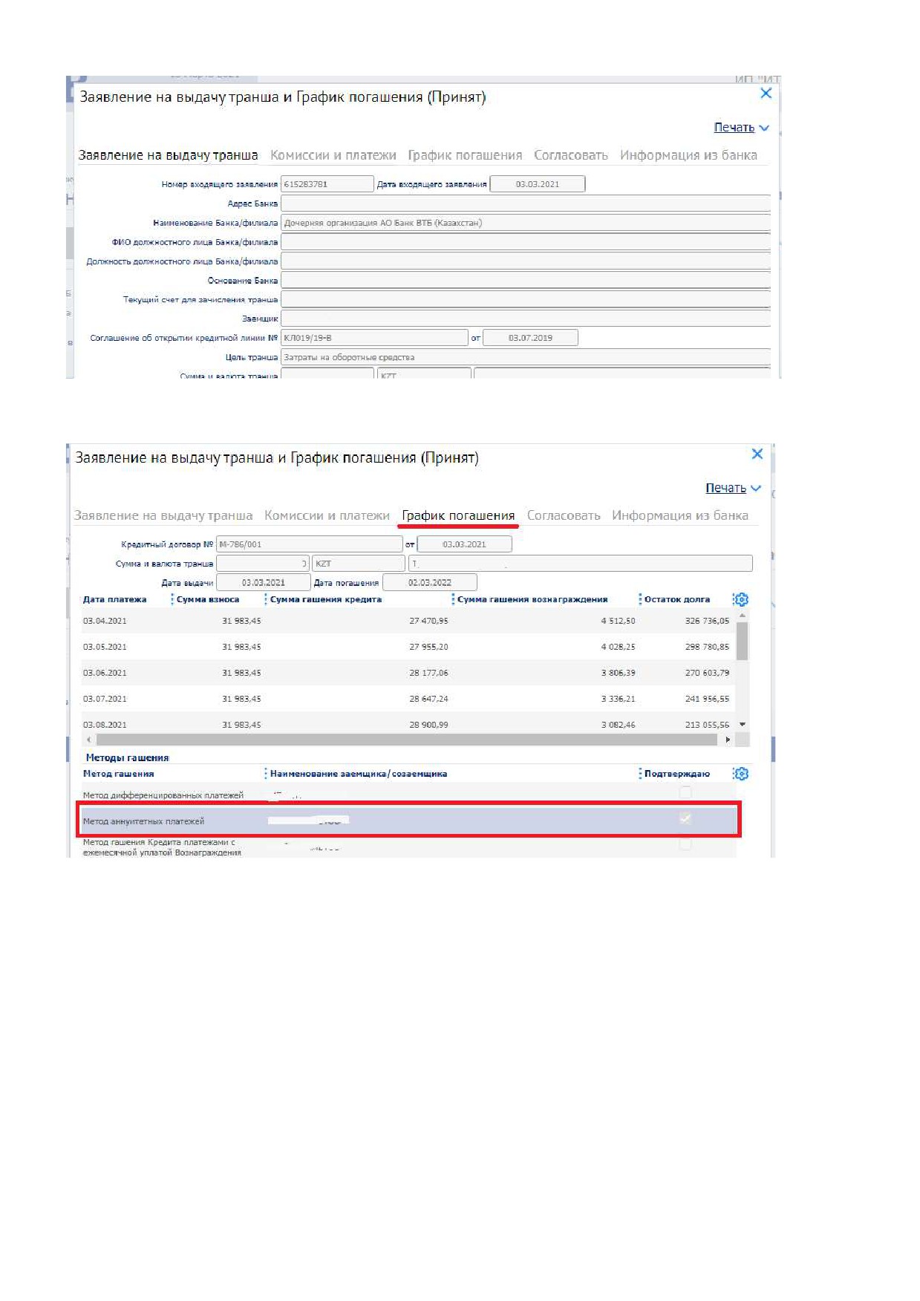Image resolution: width=920 pixels, height=1301 pixels.
Task: Close the lower Принят dialog
Action: pyautogui.click(x=757, y=454)
